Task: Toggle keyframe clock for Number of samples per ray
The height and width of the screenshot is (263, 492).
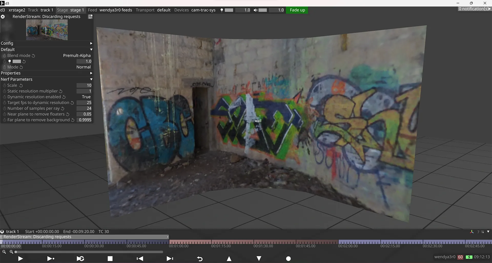Action: click(4, 108)
